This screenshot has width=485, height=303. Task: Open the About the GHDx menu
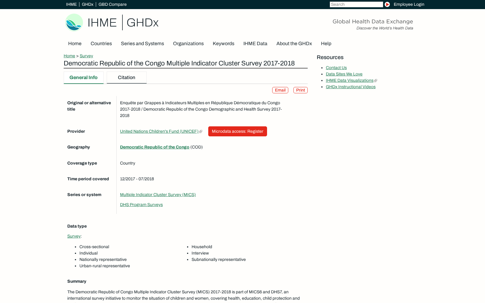(x=294, y=44)
